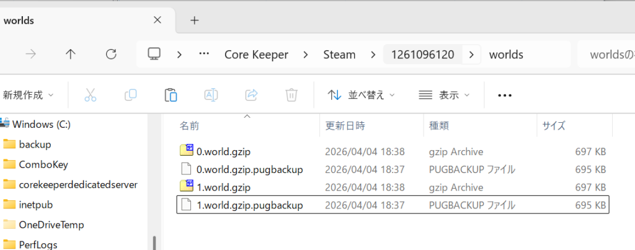Refresh the current folder view
635x250 pixels.
(111, 55)
